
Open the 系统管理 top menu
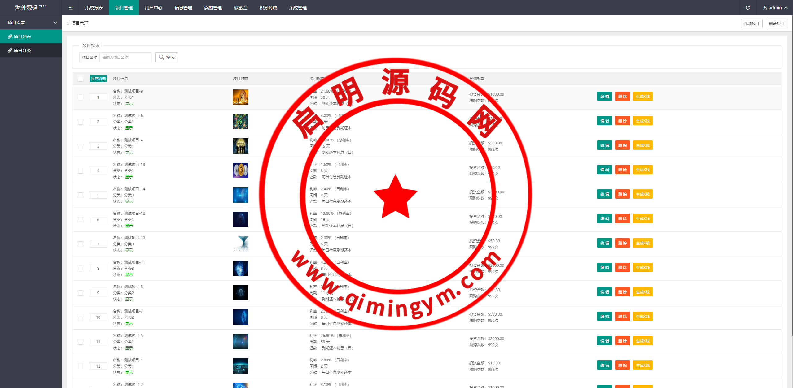(x=298, y=8)
